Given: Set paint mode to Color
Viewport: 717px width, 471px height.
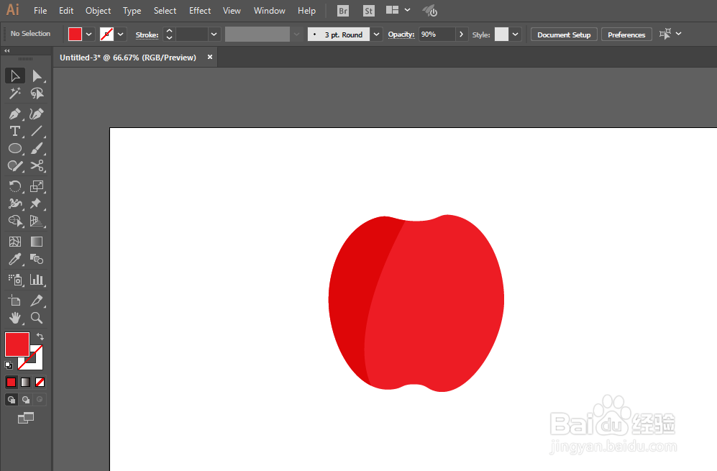Looking at the screenshot, I should [x=11, y=383].
